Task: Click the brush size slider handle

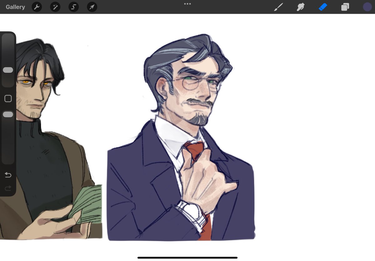Action: click(x=8, y=70)
